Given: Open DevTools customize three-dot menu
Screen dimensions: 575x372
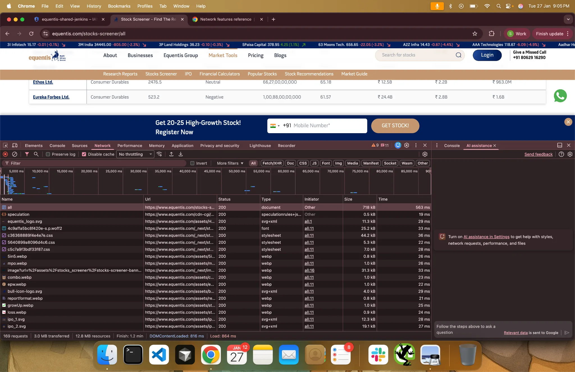Looking at the screenshot, I should (x=416, y=145).
